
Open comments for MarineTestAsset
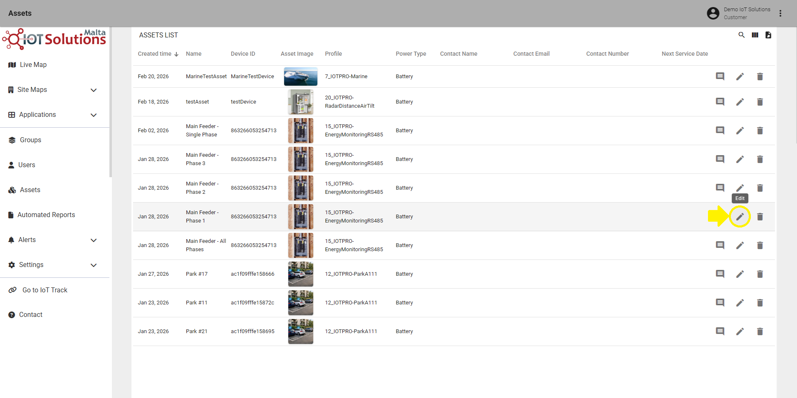click(720, 77)
